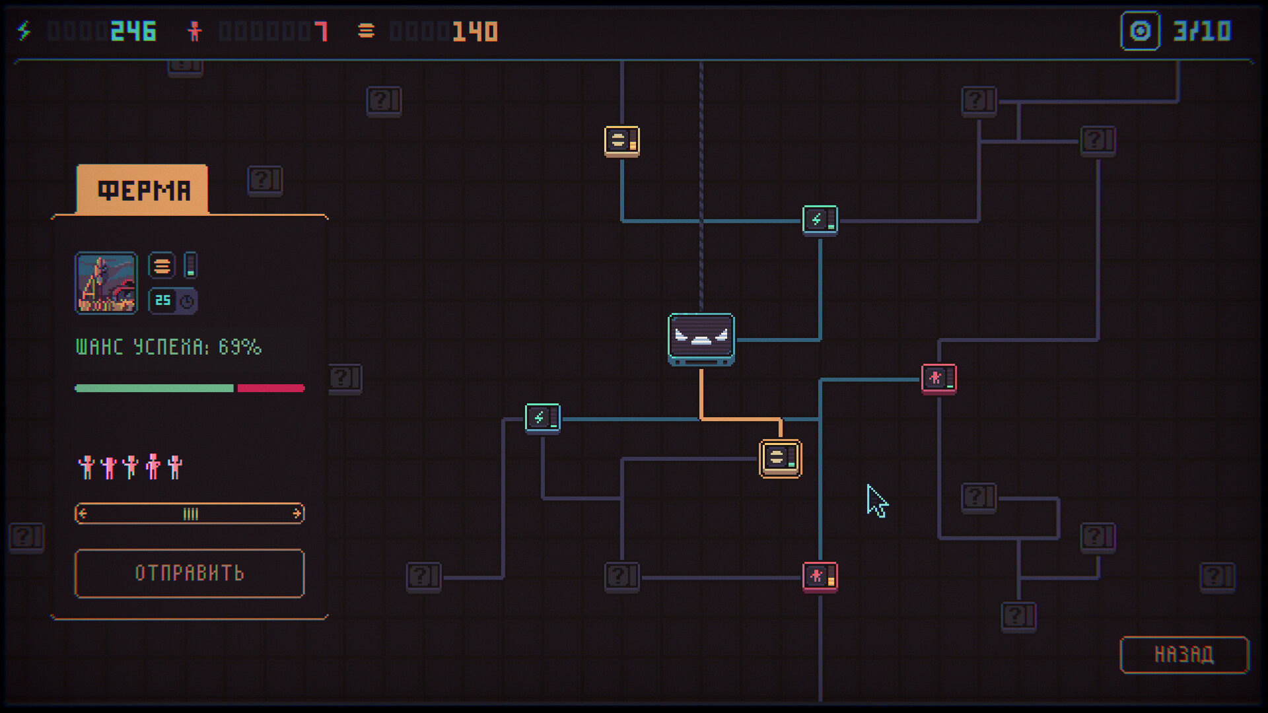Click the energy node left of base
Viewport: 1268px width, 713px height.
(x=542, y=418)
